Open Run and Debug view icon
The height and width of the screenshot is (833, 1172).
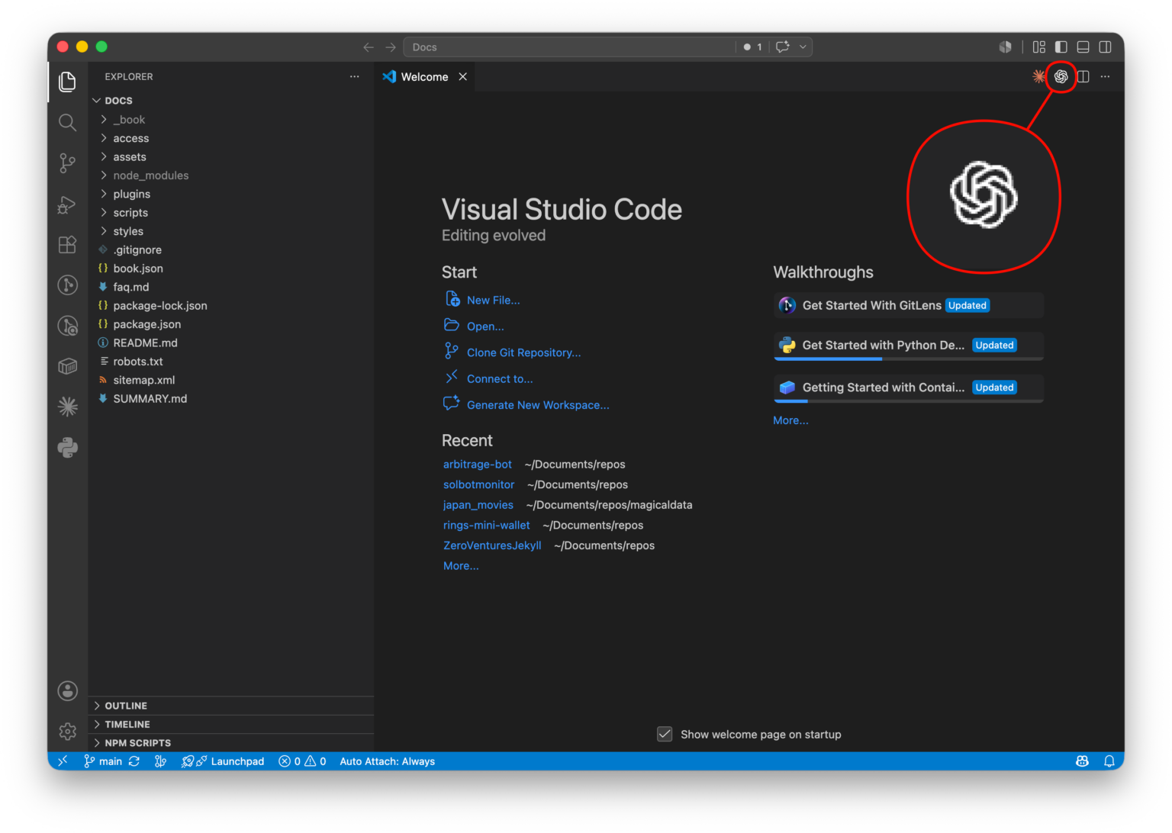tap(67, 204)
